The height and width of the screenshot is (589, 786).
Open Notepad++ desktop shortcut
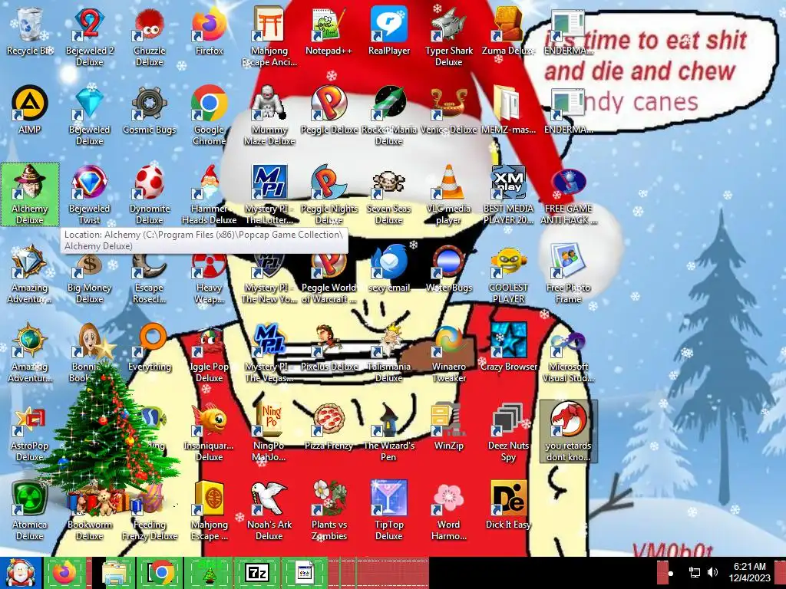pos(329,31)
